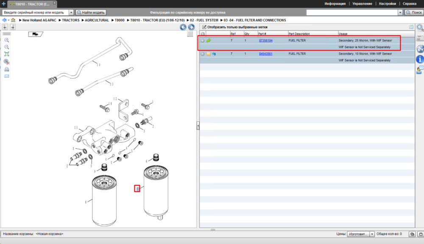The width and height of the screenshot is (424, 244).
Task: Fit the diagram to the window
Action: point(7,54)
